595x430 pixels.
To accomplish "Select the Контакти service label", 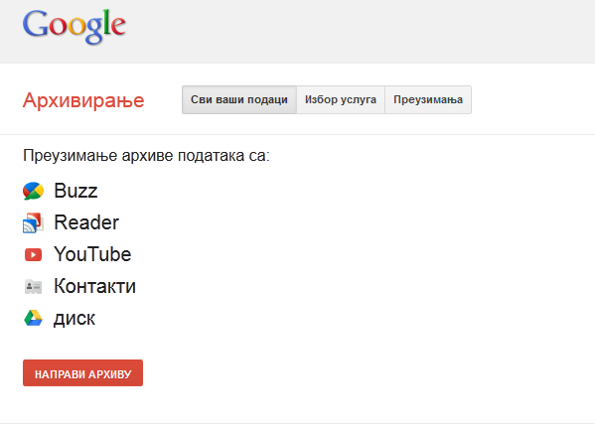I will (x=95, y=286).
